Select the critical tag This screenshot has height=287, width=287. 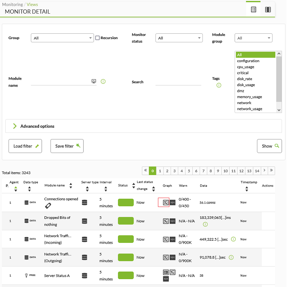coord(255,73)
